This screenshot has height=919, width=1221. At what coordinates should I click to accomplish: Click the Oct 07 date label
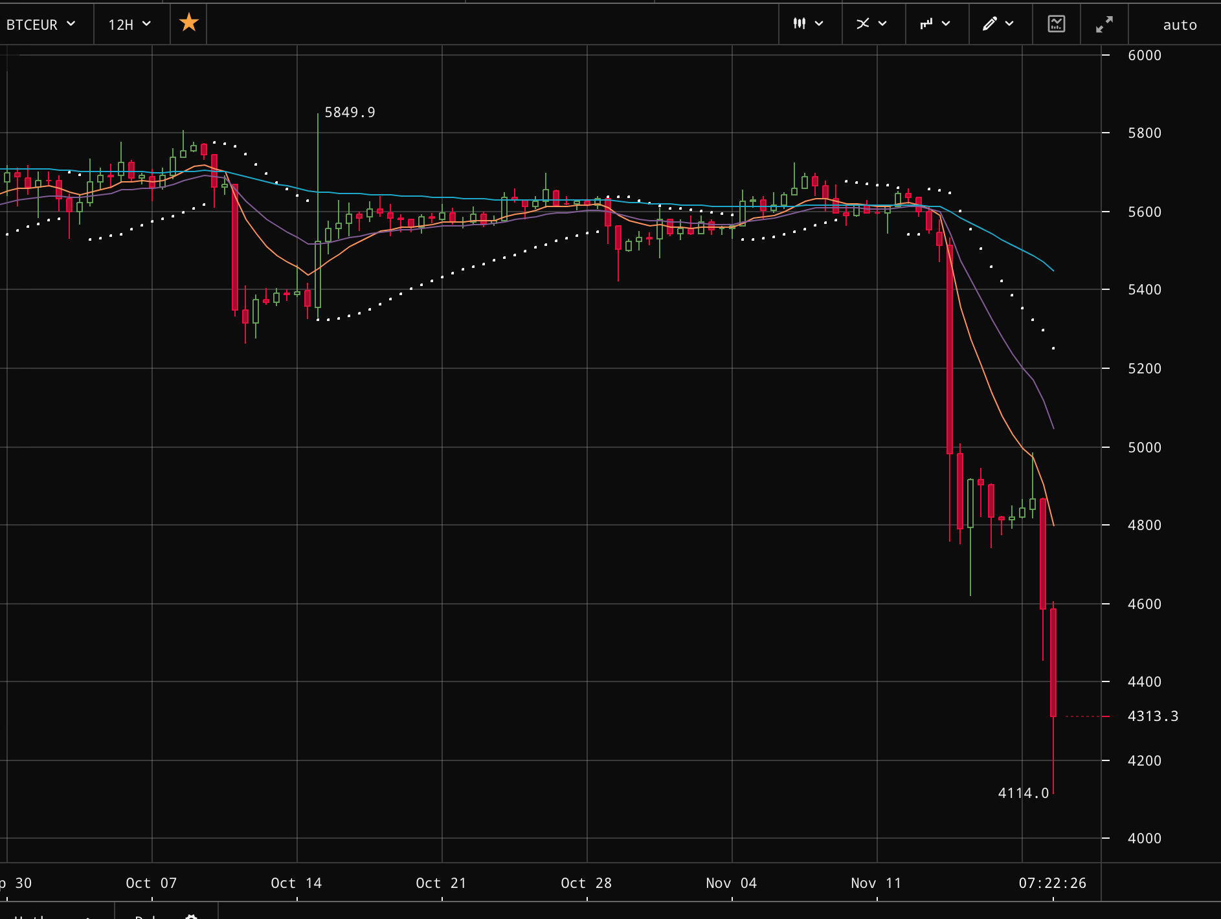pos(151,883)
